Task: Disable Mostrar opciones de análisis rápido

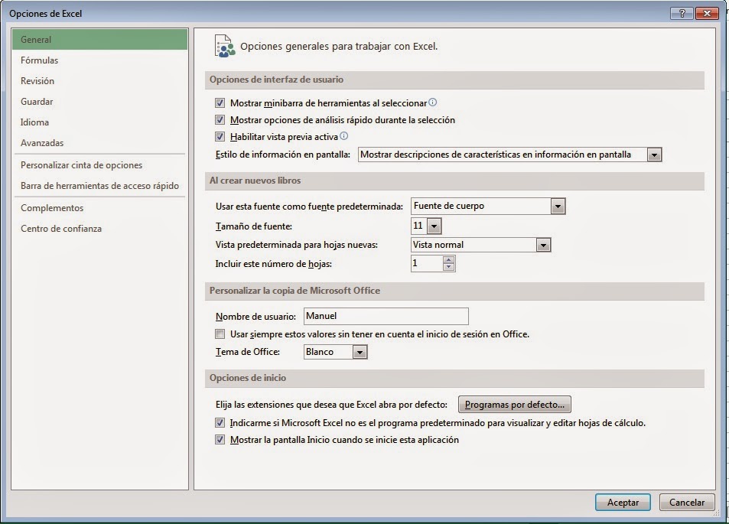Action: (220, 120)
